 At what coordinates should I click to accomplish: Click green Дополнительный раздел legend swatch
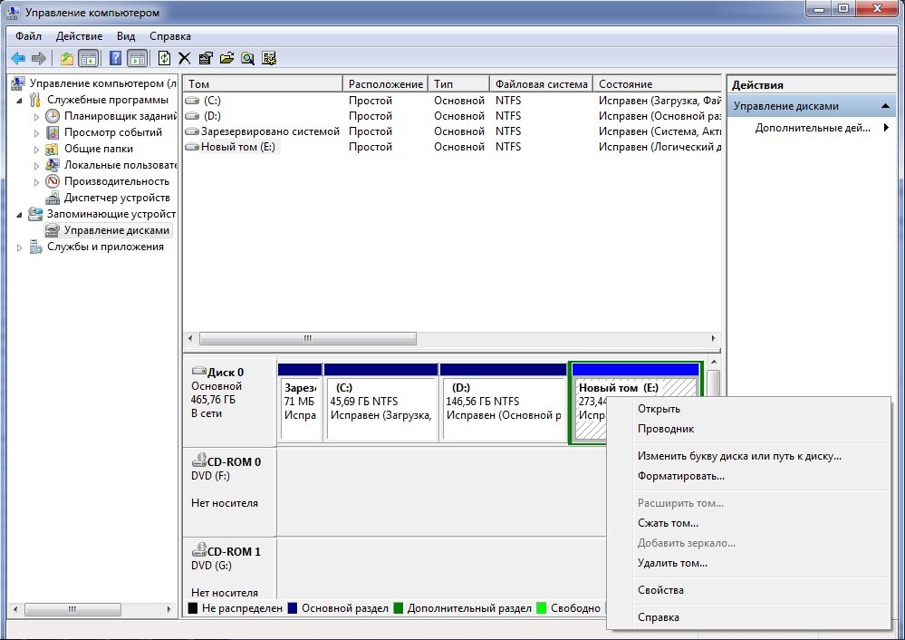tap(399, 608)
